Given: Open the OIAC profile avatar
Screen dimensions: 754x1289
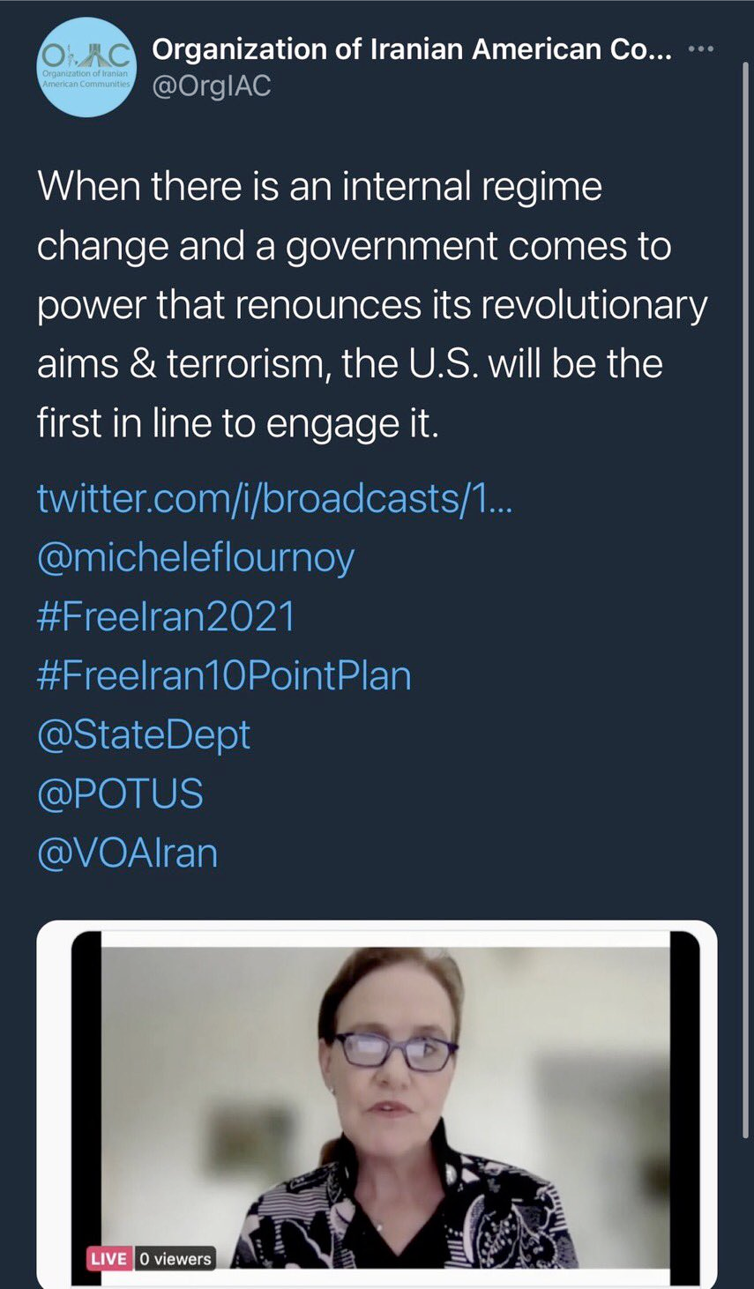Looking at the screenshot, I should [x=86, y=71].
